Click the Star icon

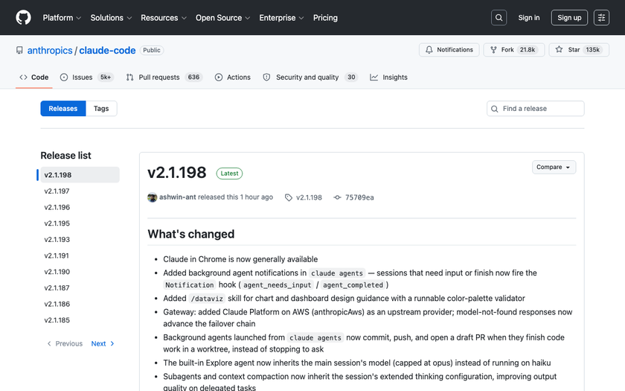(560, 49)
